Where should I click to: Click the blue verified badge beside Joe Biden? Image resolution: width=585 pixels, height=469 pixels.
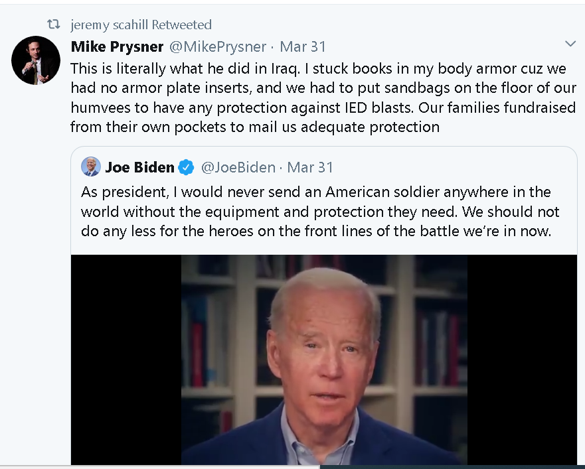coord(186,167)
